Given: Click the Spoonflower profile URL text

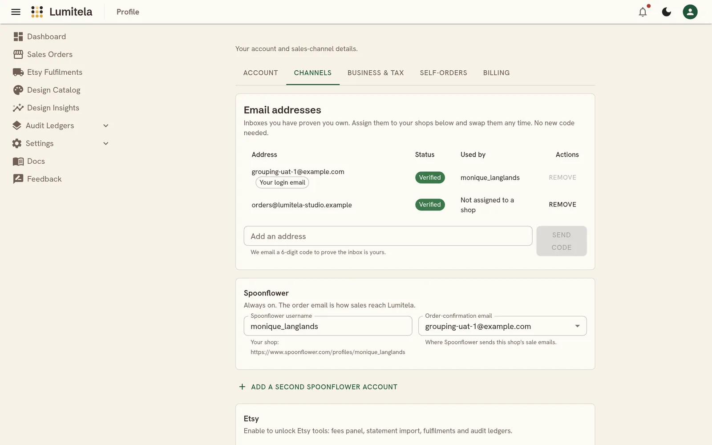Looking at the screenshot, I should point(328,352).
